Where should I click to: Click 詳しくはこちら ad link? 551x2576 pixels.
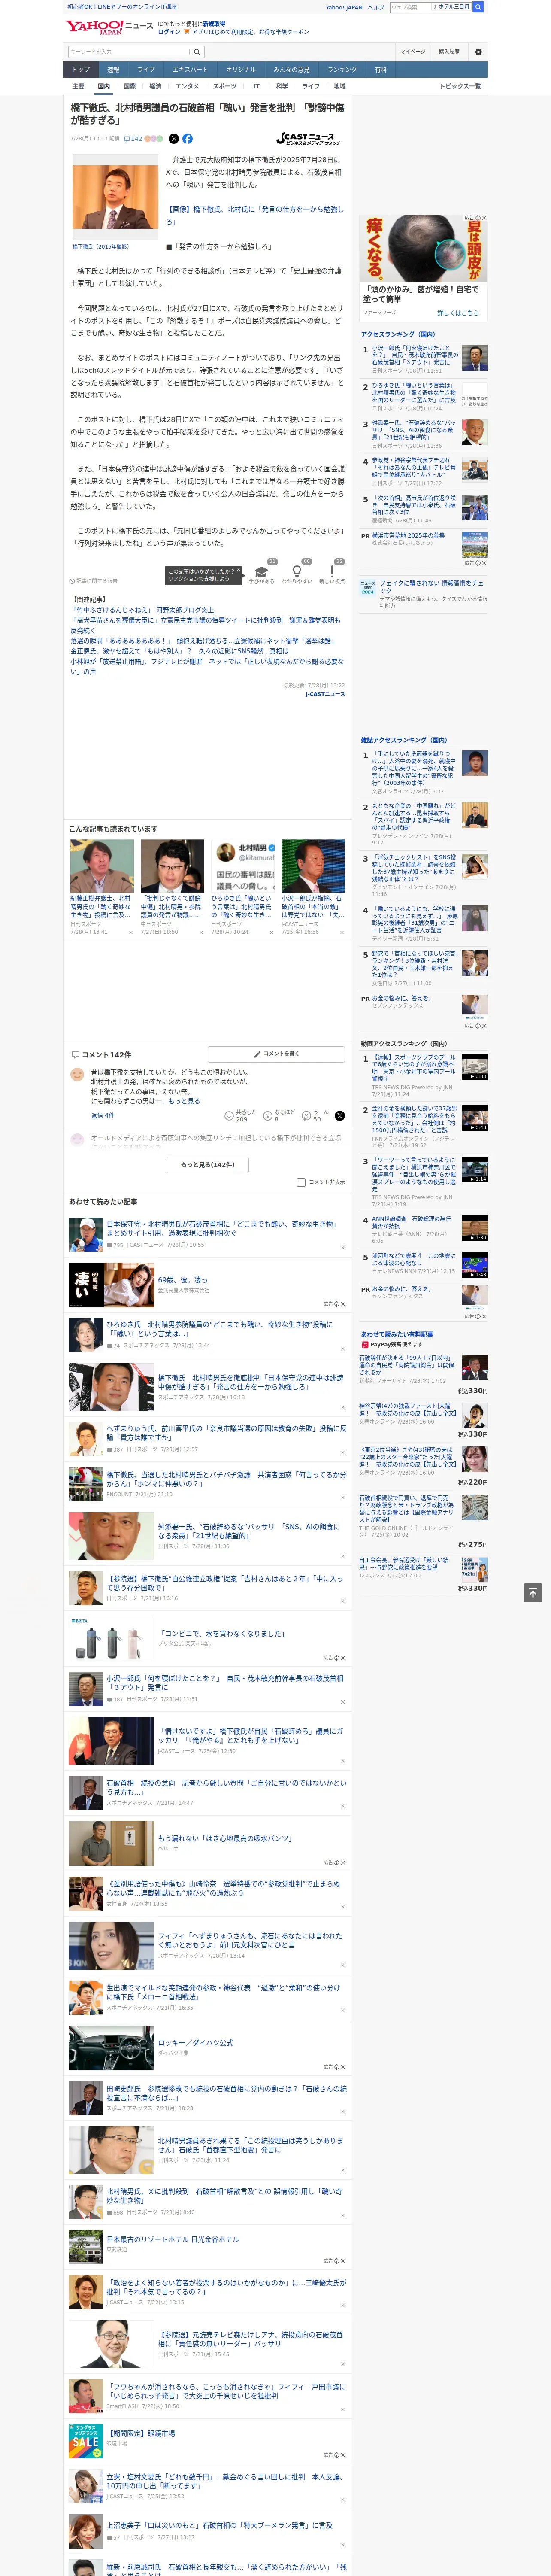point(458,313)
